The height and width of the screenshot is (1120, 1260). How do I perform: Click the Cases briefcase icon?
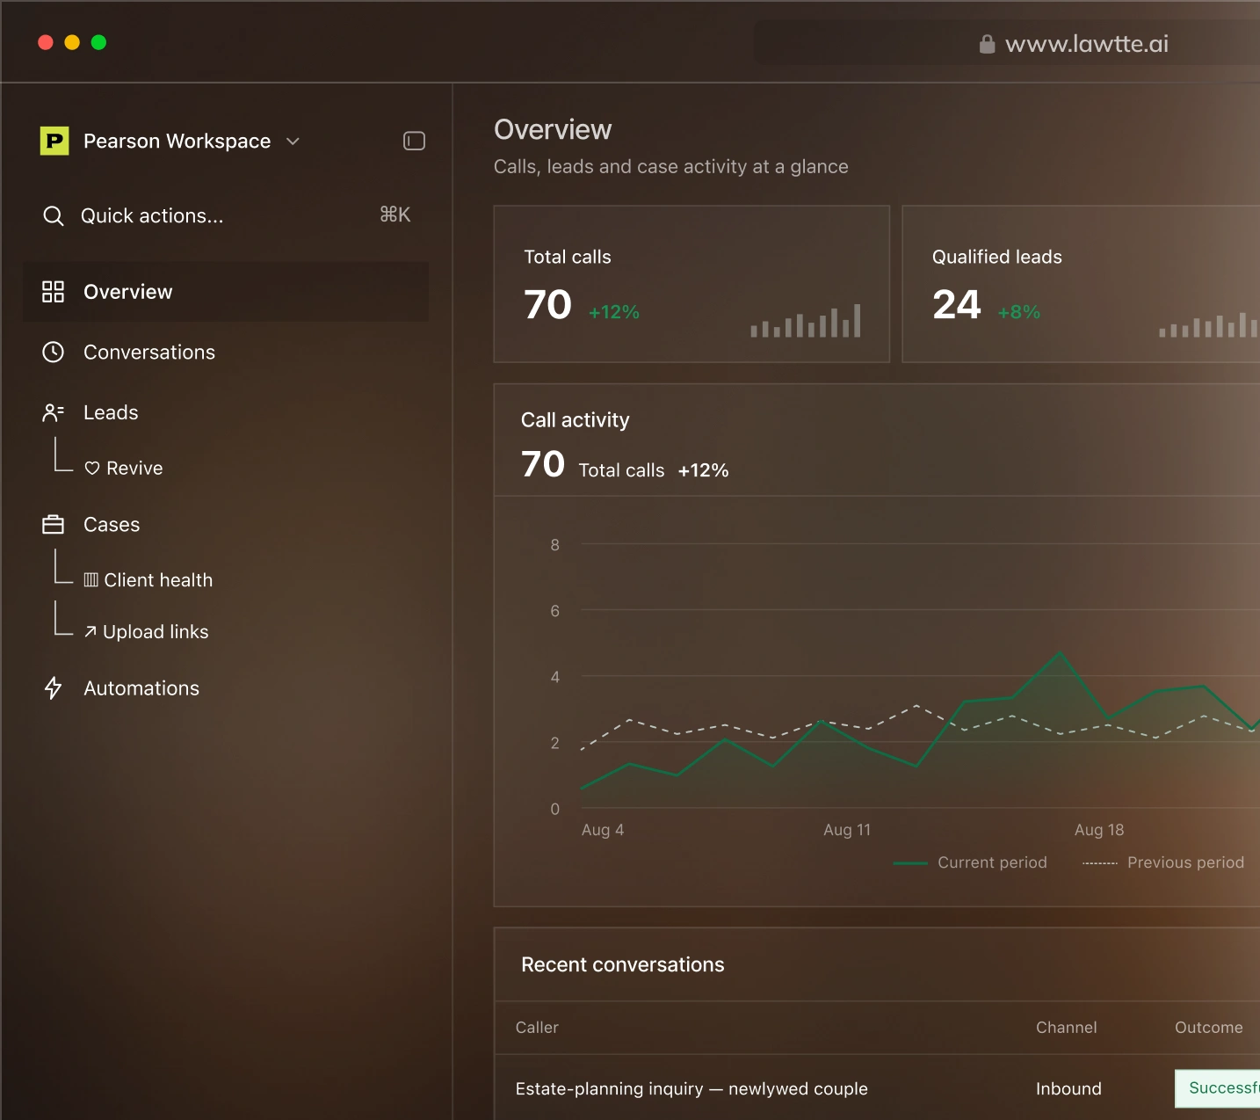point(54,525)
